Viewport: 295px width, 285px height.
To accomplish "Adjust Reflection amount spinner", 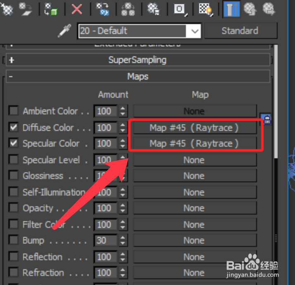I will pos(123,257).
